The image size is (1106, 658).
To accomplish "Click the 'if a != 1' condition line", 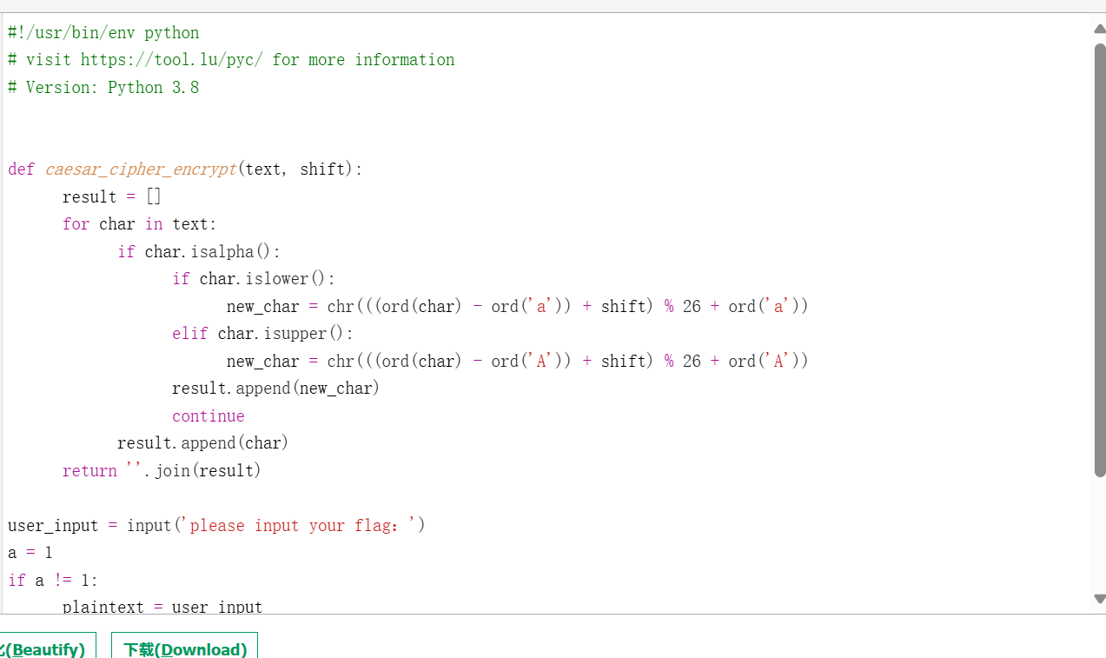I will pyautogui.click(x=53, y=581).
